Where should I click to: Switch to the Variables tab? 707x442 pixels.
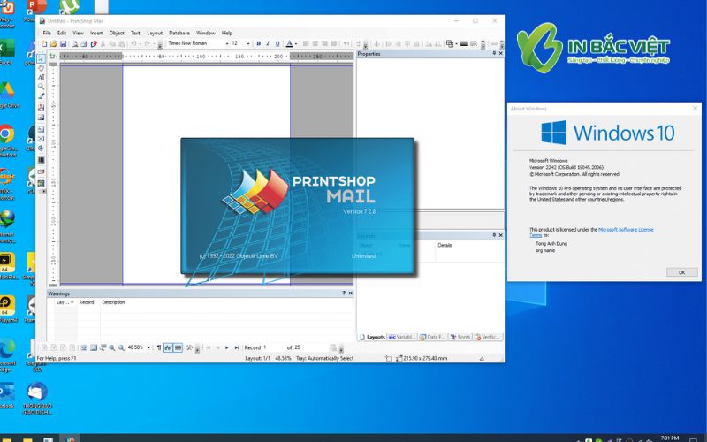pyautogui.click(x=402, y=337)
